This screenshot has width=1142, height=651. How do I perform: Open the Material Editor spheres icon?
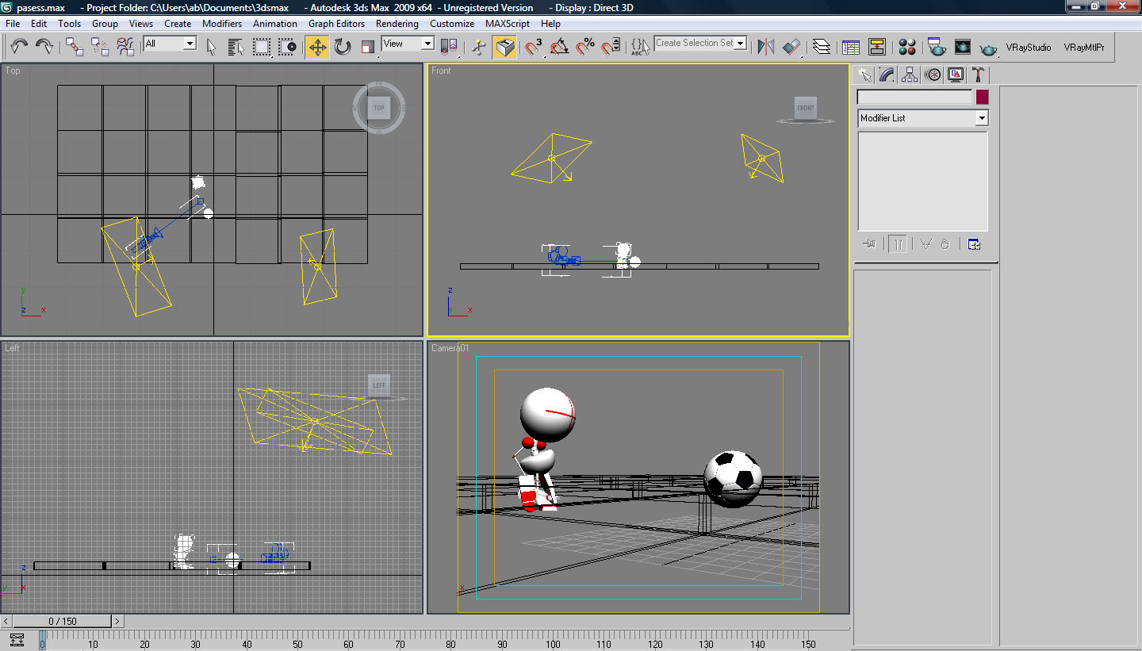(x=907, y=47)
